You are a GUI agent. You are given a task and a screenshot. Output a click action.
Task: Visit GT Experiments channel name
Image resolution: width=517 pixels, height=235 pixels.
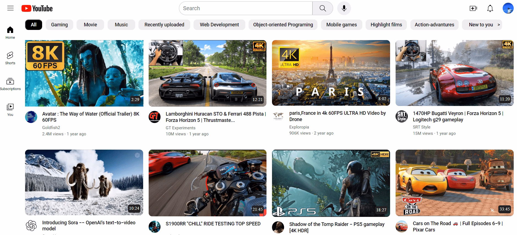pos(181,128)
